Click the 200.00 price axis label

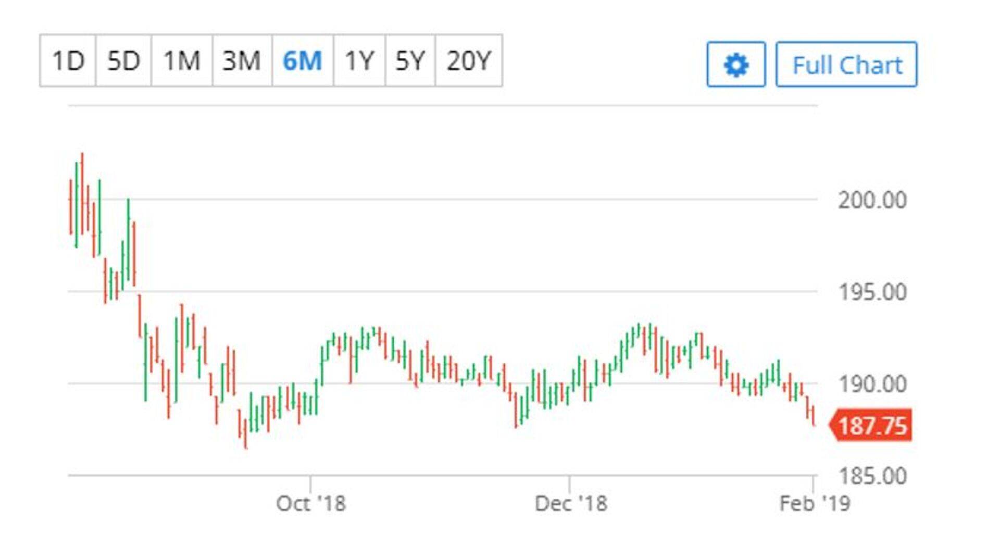(872, 200)
